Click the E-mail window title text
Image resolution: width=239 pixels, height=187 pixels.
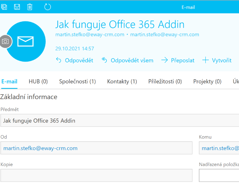(x=188, y=7)
